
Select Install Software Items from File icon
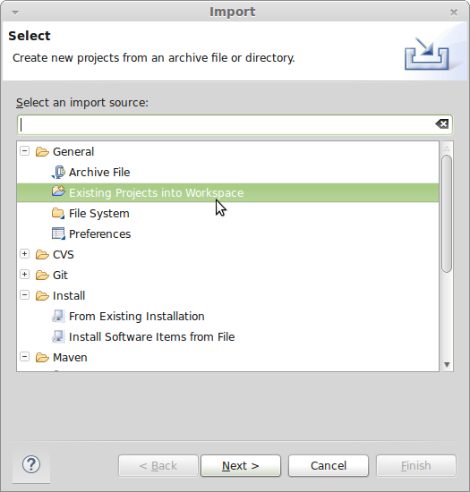(x=58, y=336)
